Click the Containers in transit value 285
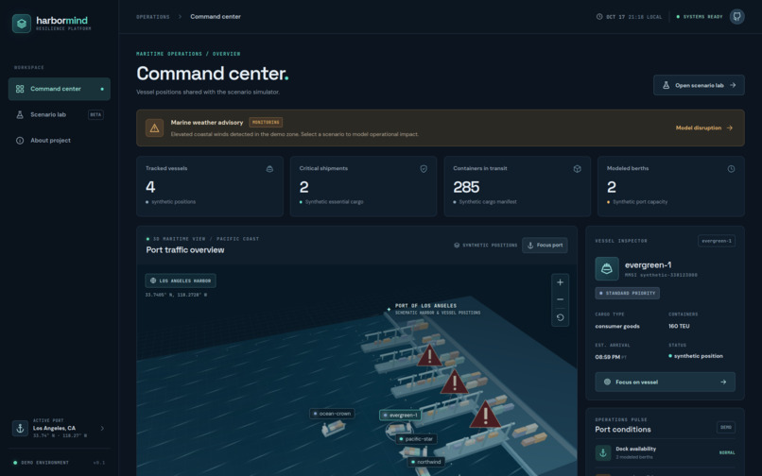This screenshot has width=762, height=476. (466, 187)
